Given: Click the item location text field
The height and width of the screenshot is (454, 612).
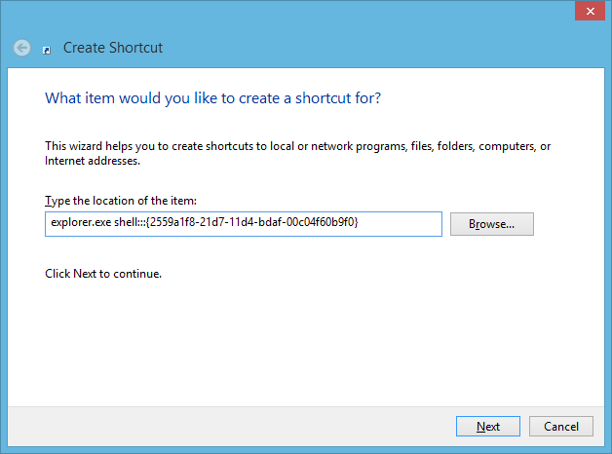Looking at the screenshot, I should [x=244, y=224].
